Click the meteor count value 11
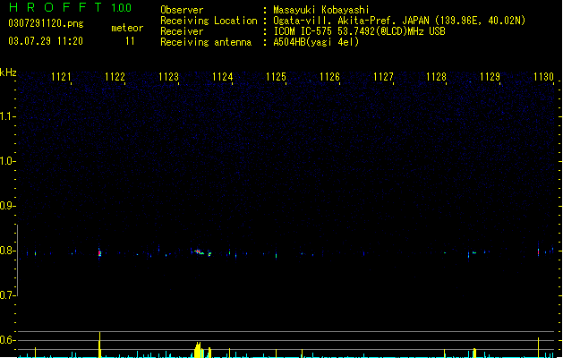 pyautogui.click(x=130, y=41)
